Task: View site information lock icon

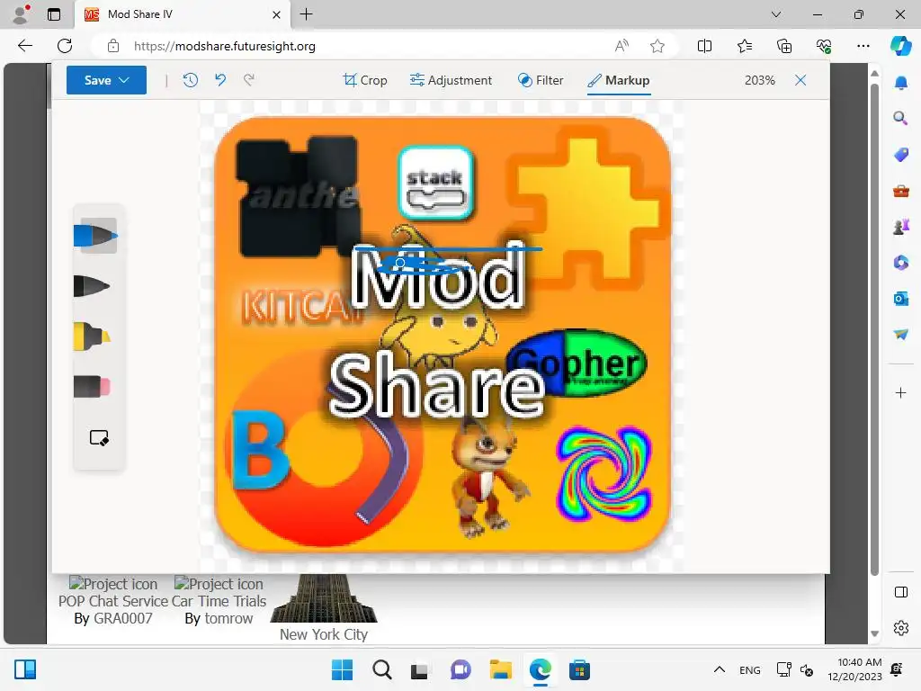Action: [x=113, y=46]
